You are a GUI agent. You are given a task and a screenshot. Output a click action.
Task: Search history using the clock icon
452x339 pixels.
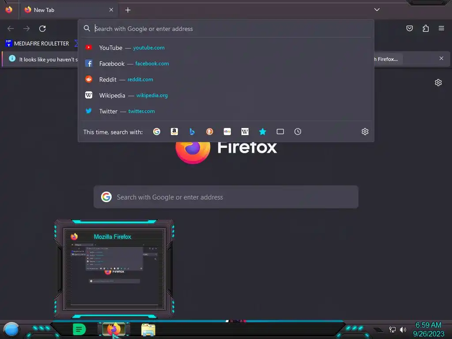tap(298, 132)
